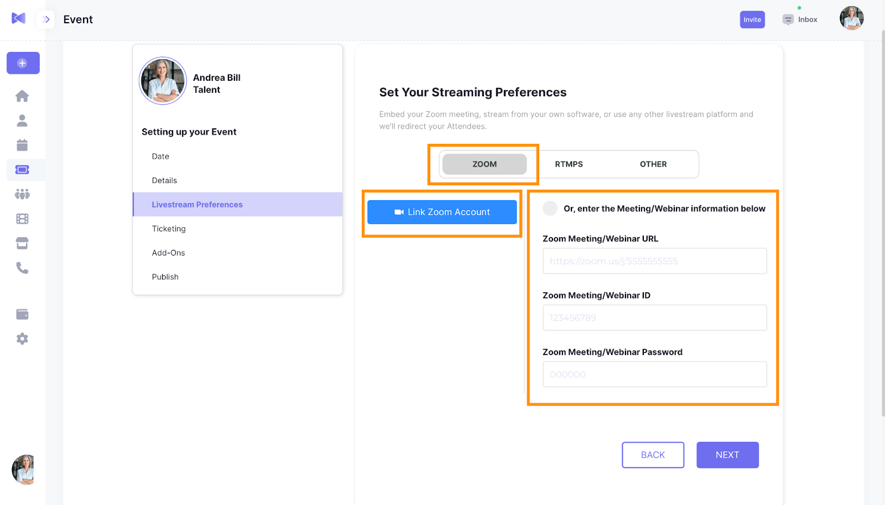
Task: Switch to the RTMPS streaming tab
Action: [569, 164]
